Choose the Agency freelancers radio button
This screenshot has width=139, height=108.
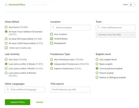click(51, 68)
